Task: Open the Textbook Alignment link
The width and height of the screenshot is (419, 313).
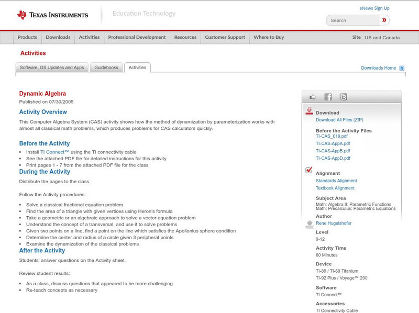Action: 335,188
